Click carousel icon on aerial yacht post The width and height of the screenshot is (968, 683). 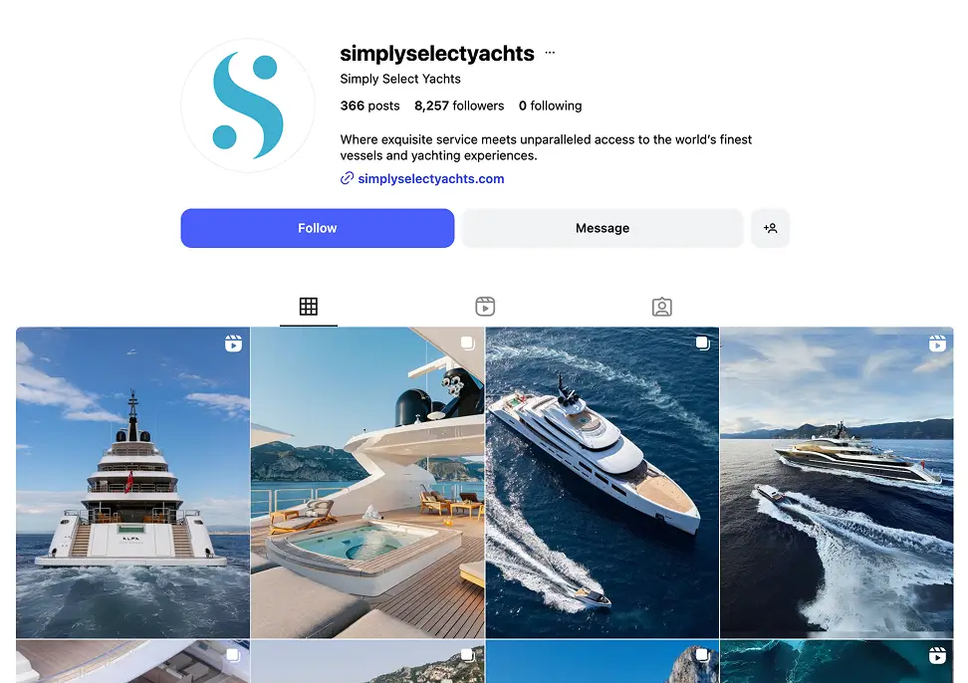pyautogui.click(x=702, y=343)
